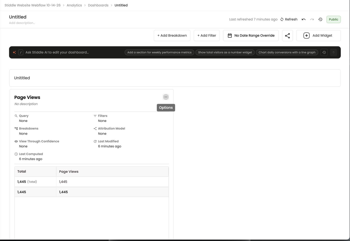The image size is (350, 241).
Task: Click the Attribution Model icon
Action: coord(95,128)
